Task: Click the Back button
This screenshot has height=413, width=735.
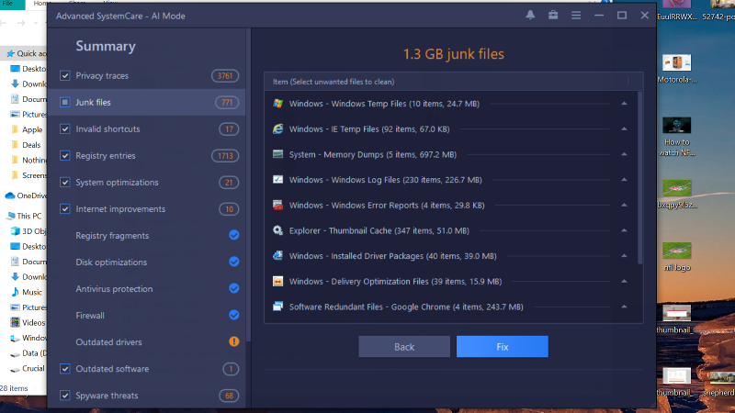Action: tap(404, 347)
